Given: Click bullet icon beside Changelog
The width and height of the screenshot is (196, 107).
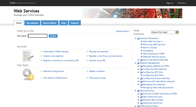Looking at the screenshot, I should tap(141, 51).
